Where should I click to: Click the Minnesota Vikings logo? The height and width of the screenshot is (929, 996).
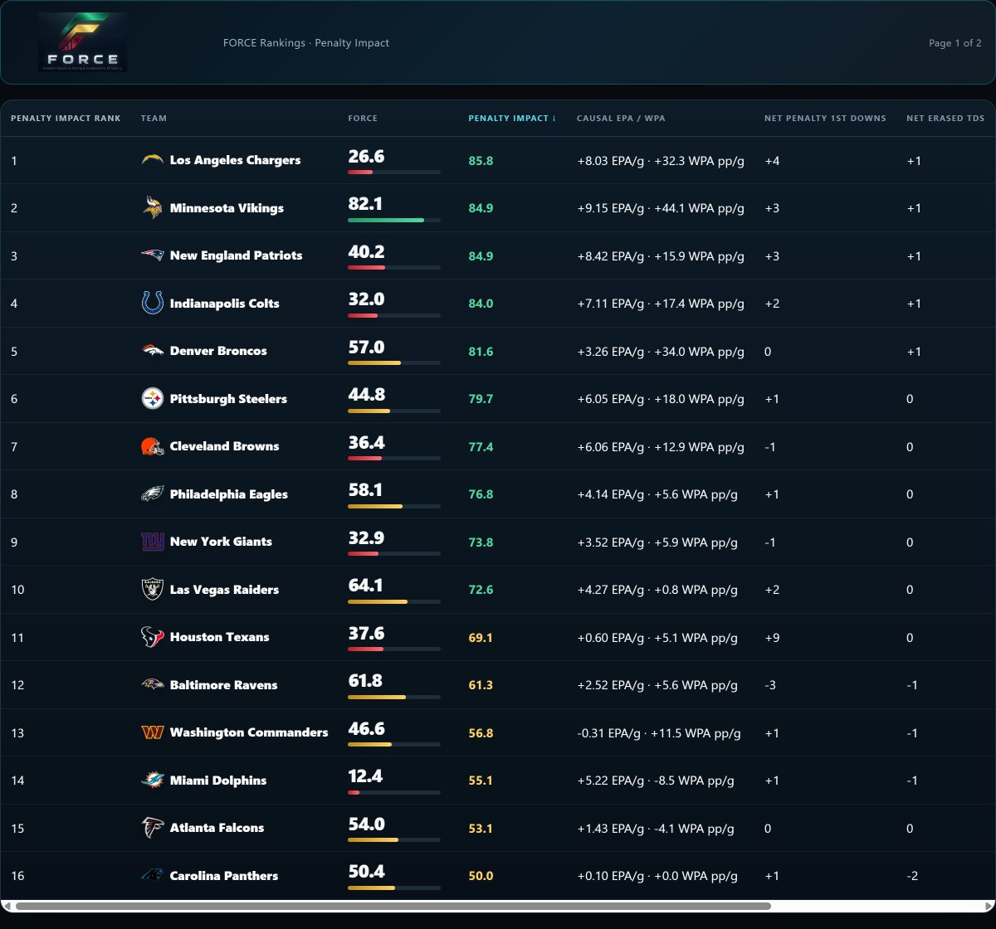tap(153, 208)
